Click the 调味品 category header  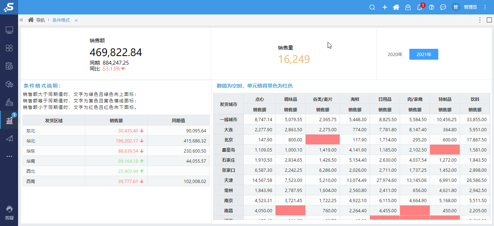click(290, 99)
